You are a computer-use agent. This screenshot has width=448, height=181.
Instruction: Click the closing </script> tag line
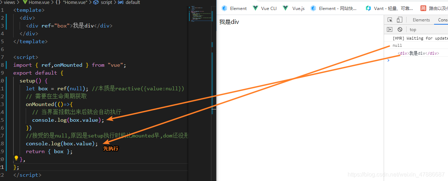(27, 175)
